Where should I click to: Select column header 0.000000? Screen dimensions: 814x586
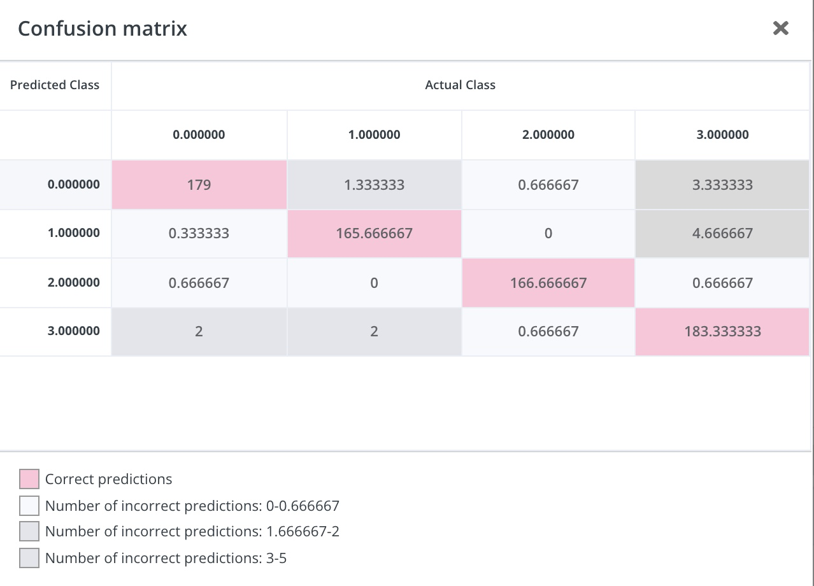pos(199,134)
